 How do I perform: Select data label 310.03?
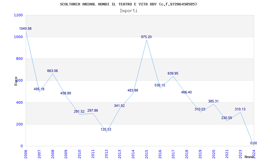[200, 109]
